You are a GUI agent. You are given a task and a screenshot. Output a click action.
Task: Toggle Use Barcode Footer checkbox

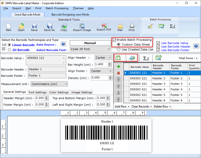[x=158, y=50]
